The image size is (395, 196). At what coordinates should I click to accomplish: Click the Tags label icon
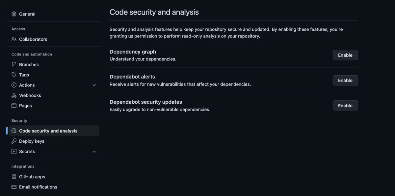(14, 75)
